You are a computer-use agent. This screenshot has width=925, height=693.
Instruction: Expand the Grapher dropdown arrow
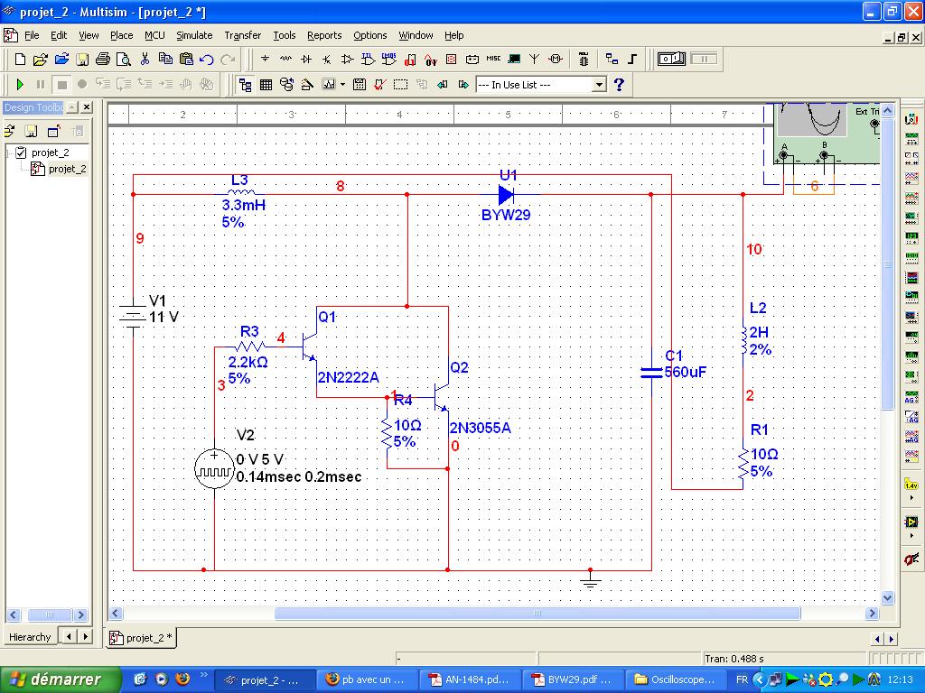click(x=341, y=85)
